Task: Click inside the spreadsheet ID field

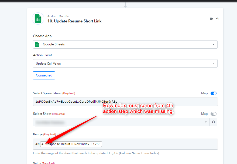Action: (x=125, y=102)
